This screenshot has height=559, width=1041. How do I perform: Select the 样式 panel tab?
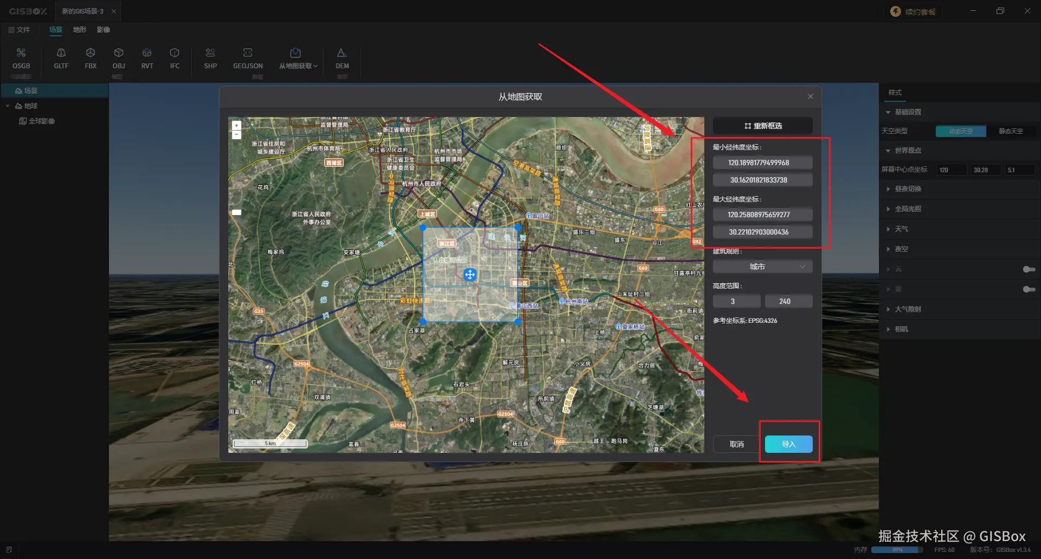(x=895, y=93)
